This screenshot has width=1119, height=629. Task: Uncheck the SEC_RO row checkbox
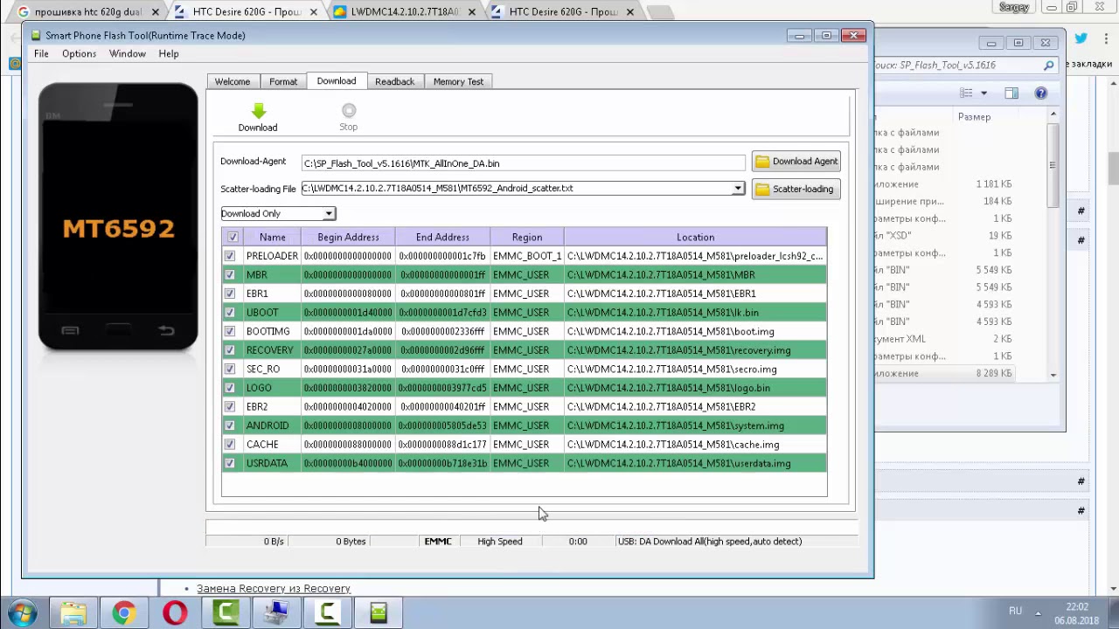tap(230, 369)
